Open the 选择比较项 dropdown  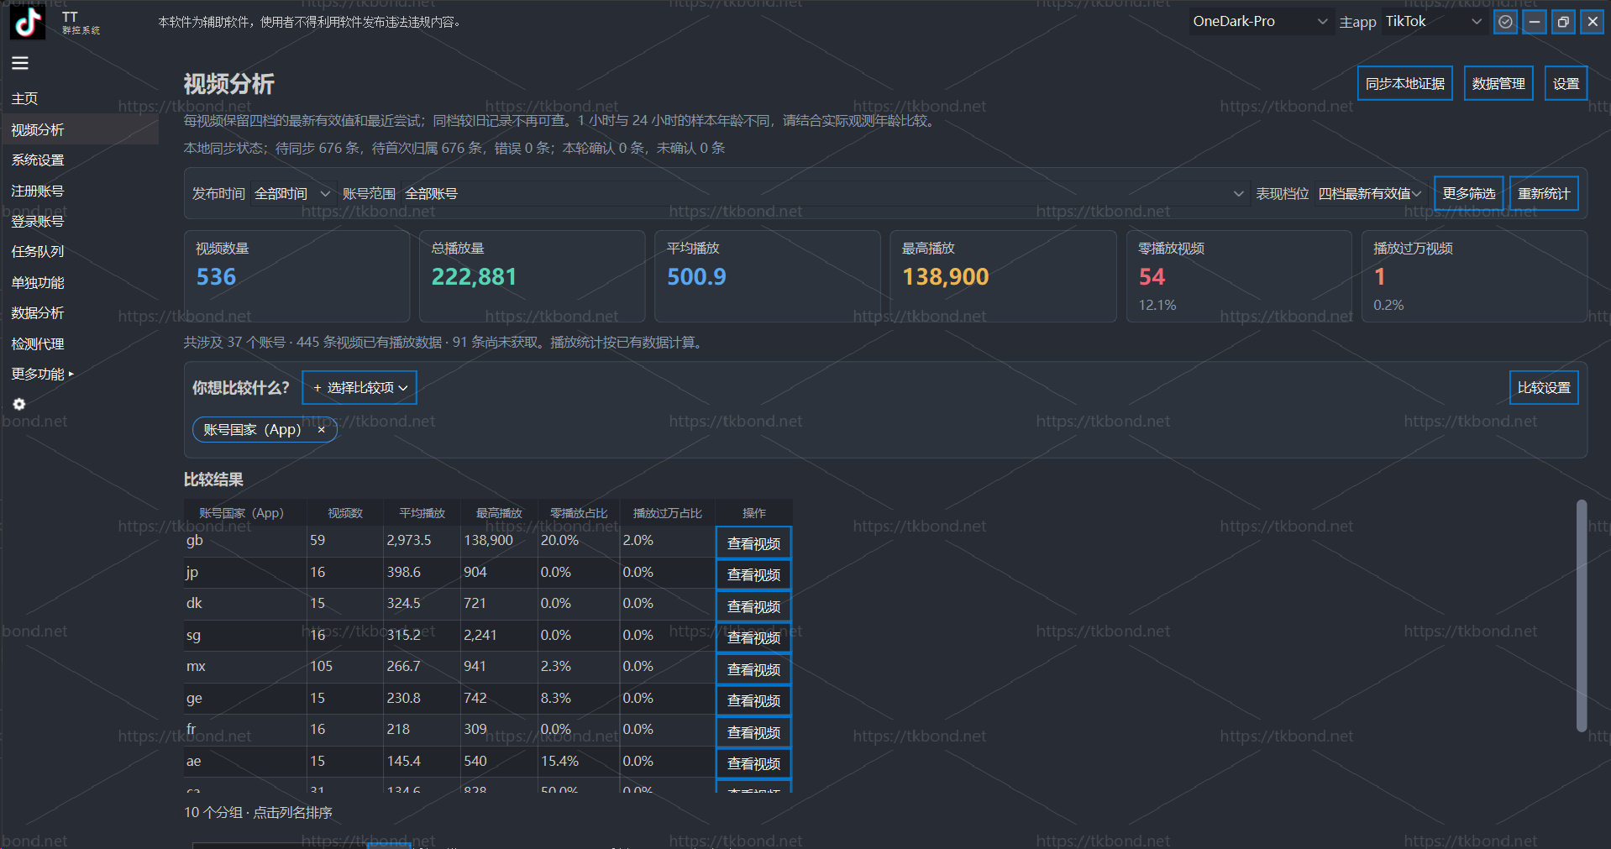tap(359, 388)
